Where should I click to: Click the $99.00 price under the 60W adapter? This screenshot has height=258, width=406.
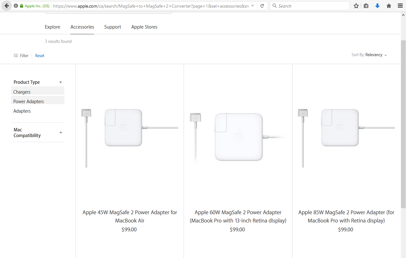pos(237,229)
